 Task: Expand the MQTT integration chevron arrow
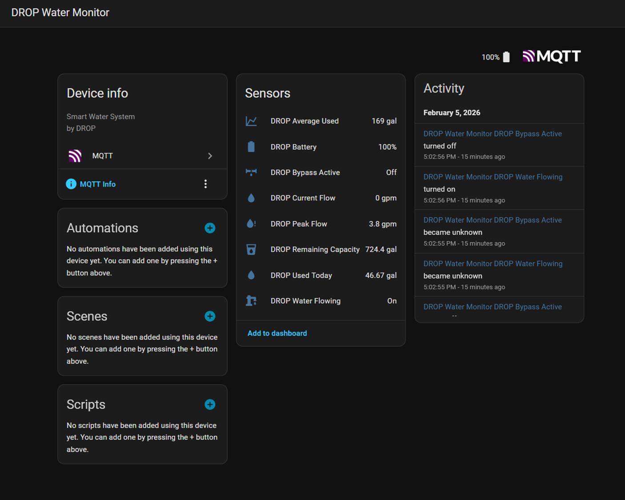coord(210,156)
